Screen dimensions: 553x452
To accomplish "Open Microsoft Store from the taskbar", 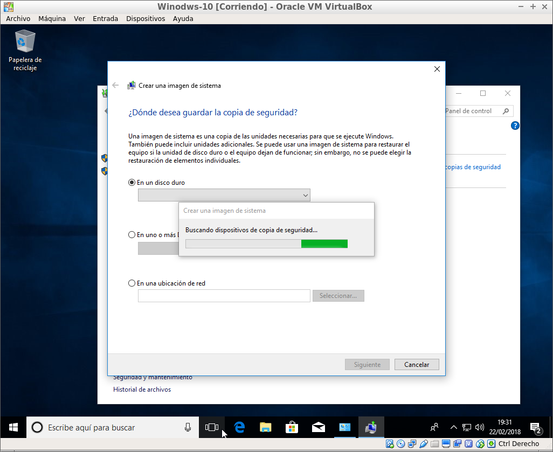I will 292,427.
